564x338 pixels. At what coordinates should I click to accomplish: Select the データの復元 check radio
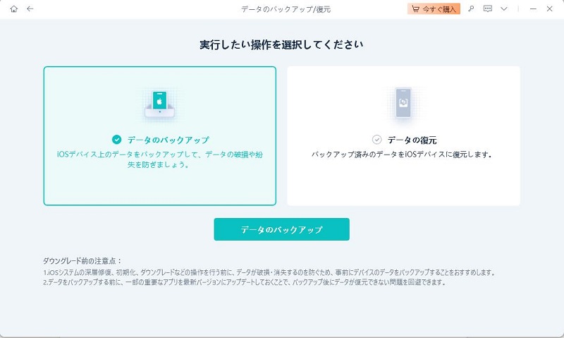(x=376, y=139)
